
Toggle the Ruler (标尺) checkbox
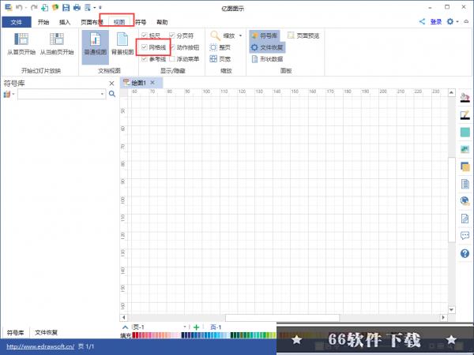click(145, 35)
